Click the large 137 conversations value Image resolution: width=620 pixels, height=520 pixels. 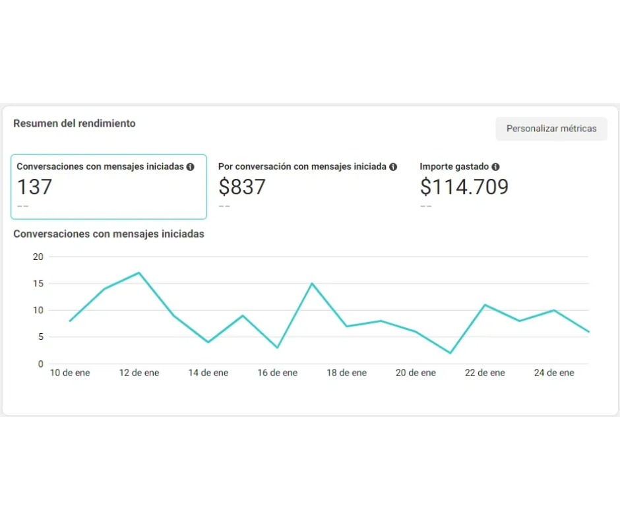click(x=34, y=187)
